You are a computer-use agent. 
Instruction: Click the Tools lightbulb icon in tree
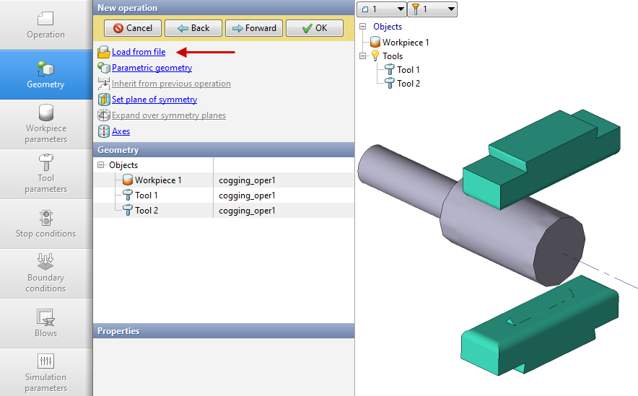pyautogui.click(x=375, y=56)
